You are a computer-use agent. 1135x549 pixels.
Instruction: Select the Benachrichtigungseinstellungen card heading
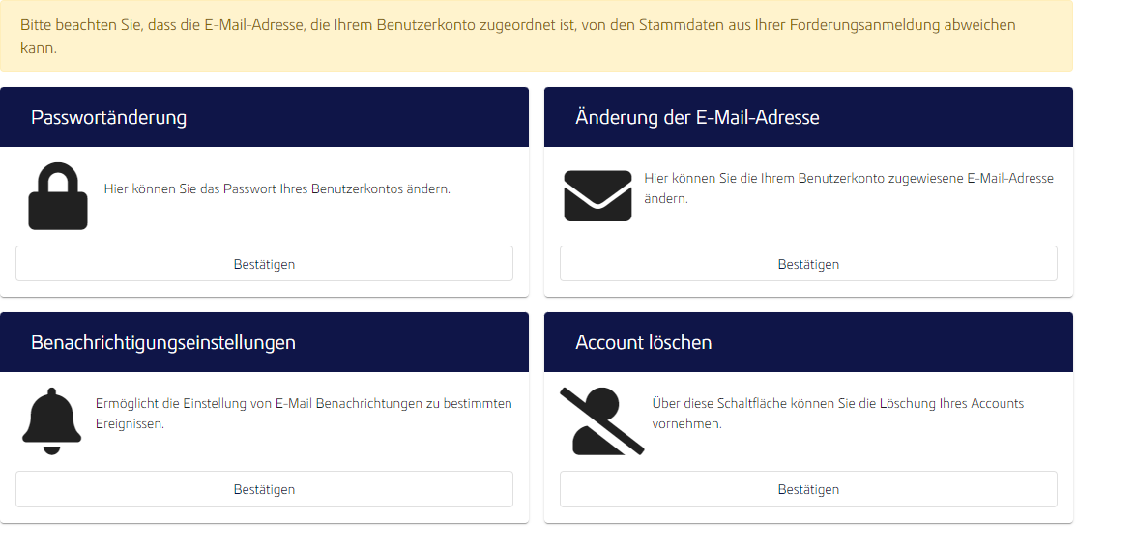click(x=162, y=342)
